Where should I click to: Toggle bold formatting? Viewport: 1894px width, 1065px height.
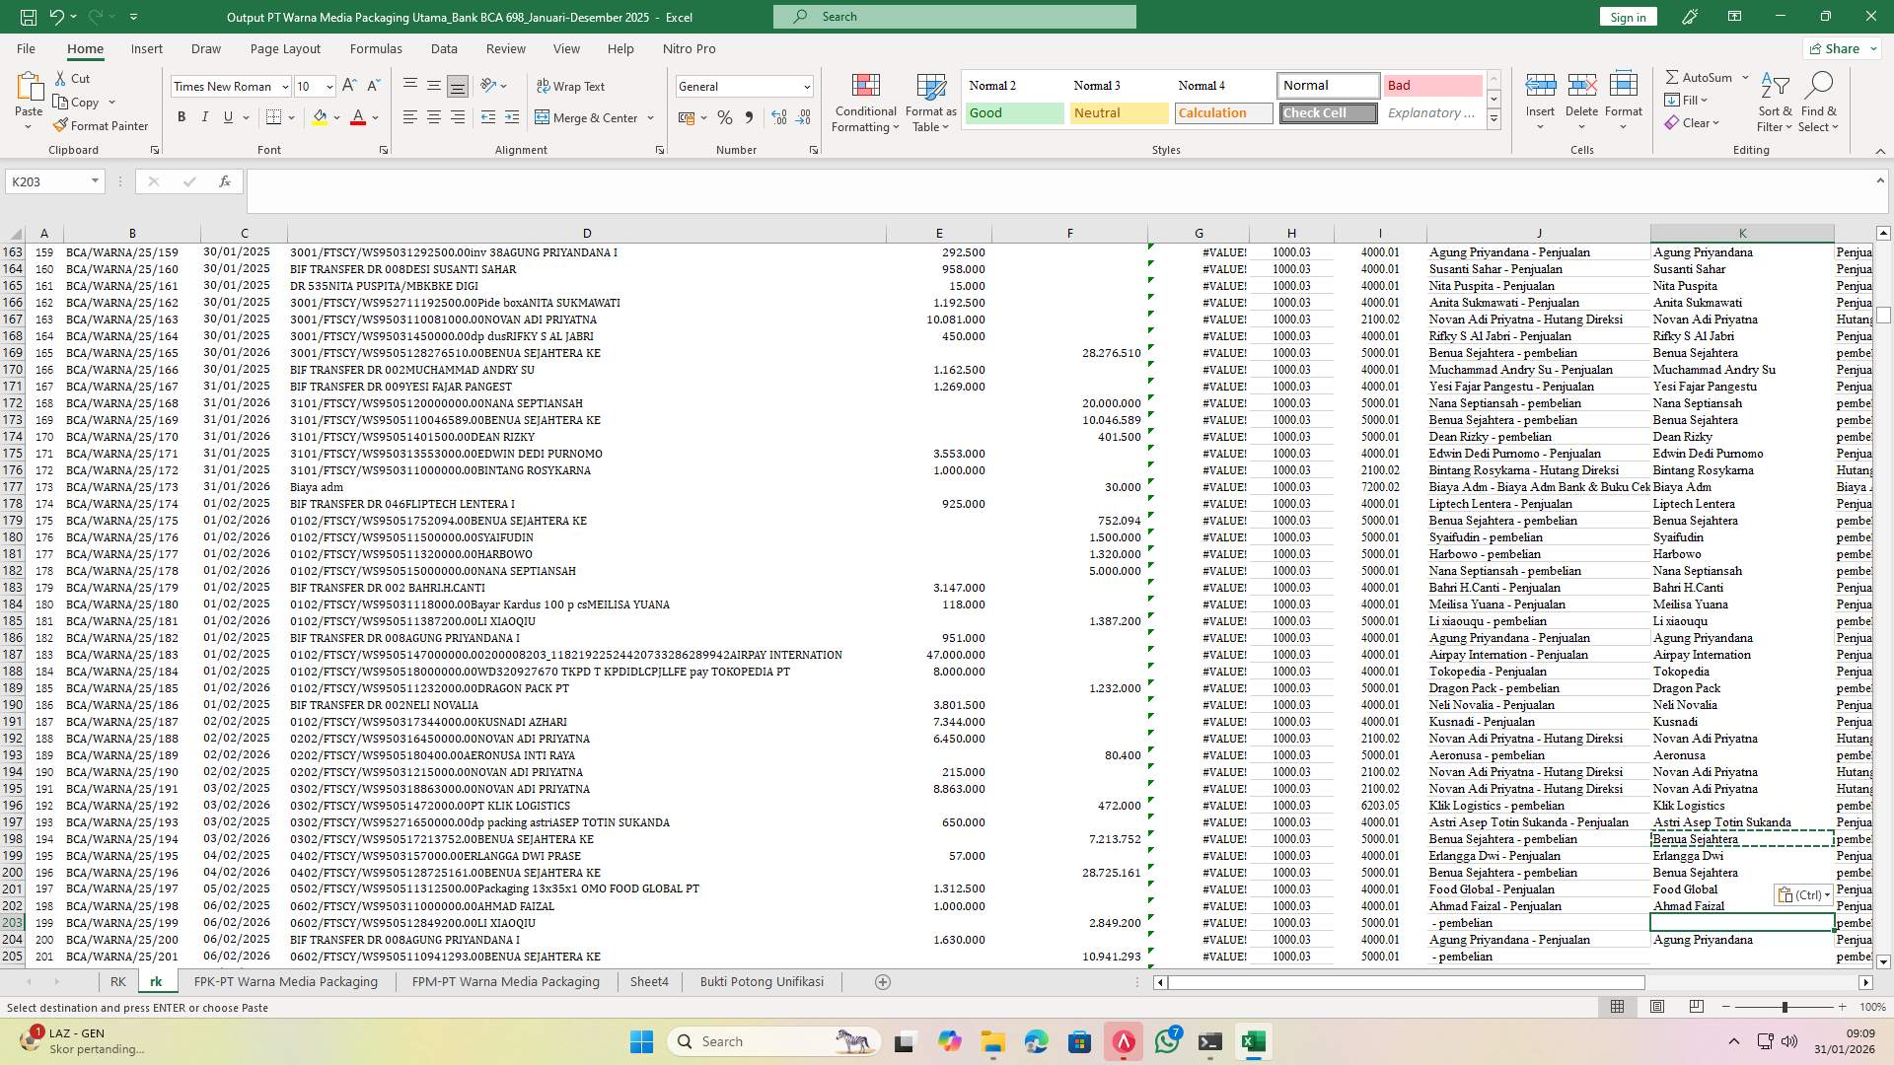pyautogui.click(x=182, y=116)
